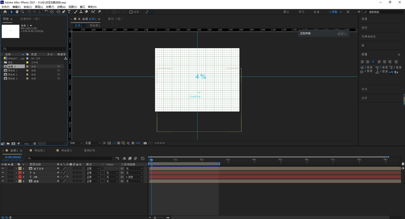
Task: Toggle the 对齐 snapping checkbox
Action: point(131,12)
